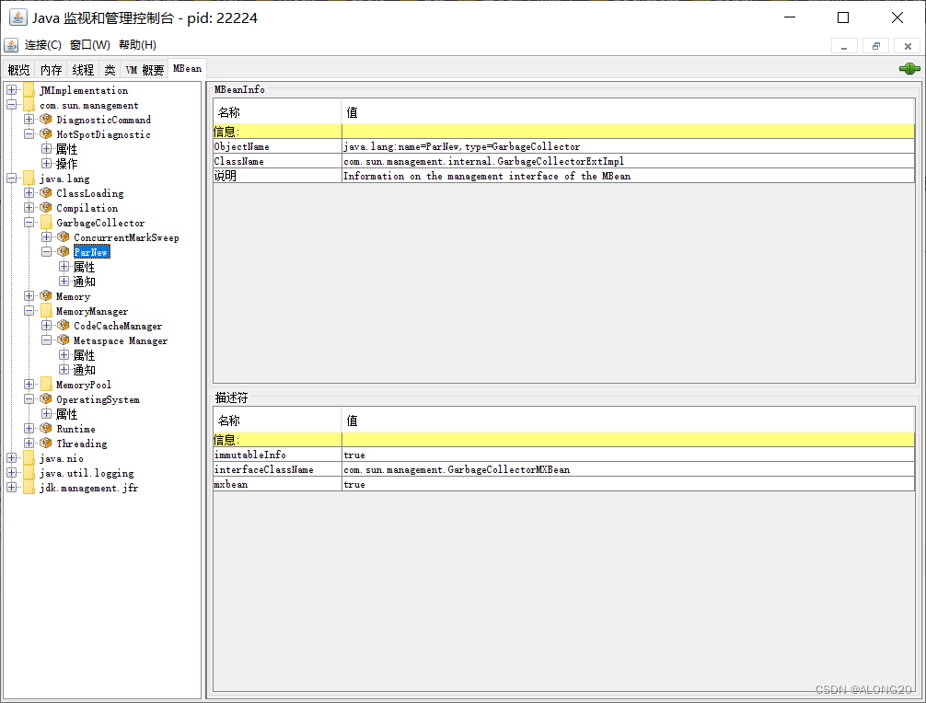This screenshot has height=703, width=926.
Task: Expand the java.nio node
Action: point(11,458)
